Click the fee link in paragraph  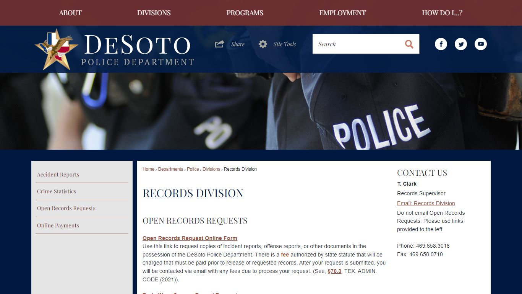pyautogui.click(x=285, y=255)
